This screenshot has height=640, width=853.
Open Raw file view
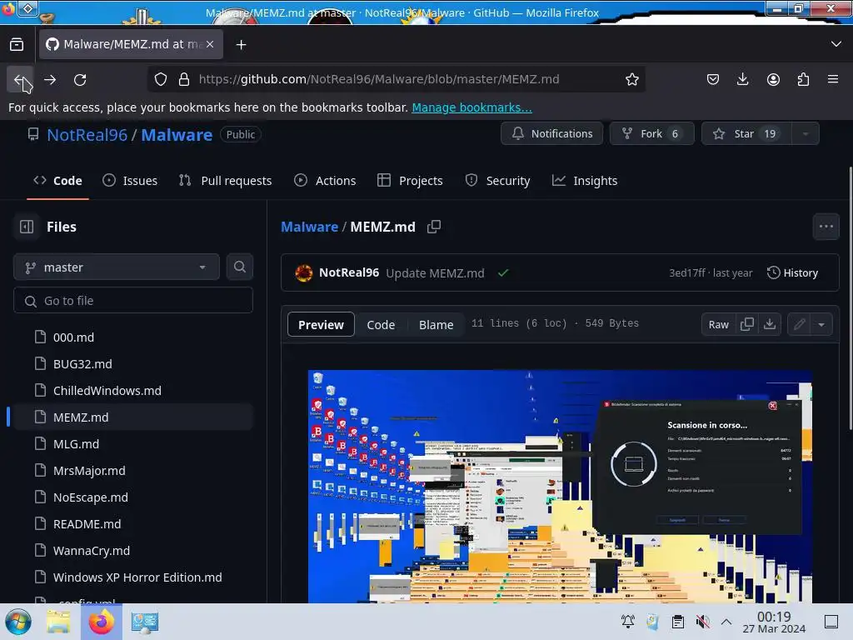click(718, 325)
